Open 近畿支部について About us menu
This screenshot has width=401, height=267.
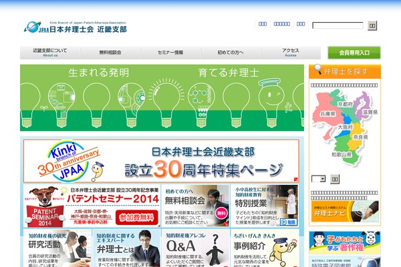click(50, 53)
